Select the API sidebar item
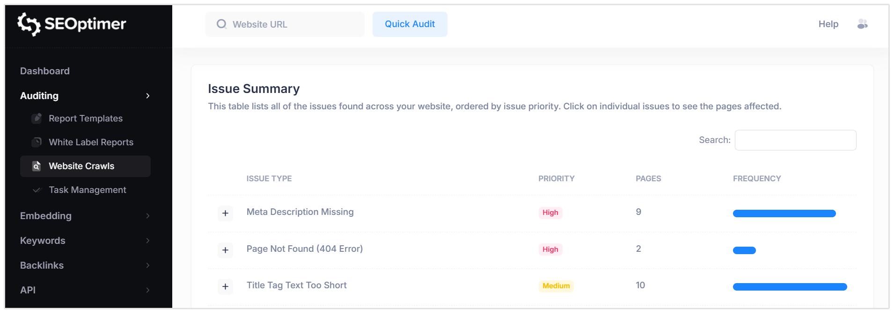 pyautogui.click(x=28, y=290)
